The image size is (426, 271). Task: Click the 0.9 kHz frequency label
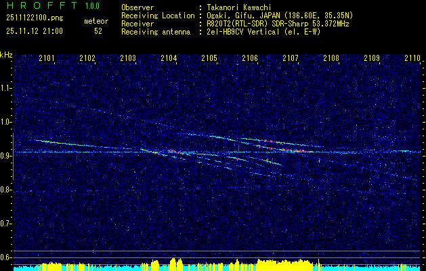(x=6, y=156)
